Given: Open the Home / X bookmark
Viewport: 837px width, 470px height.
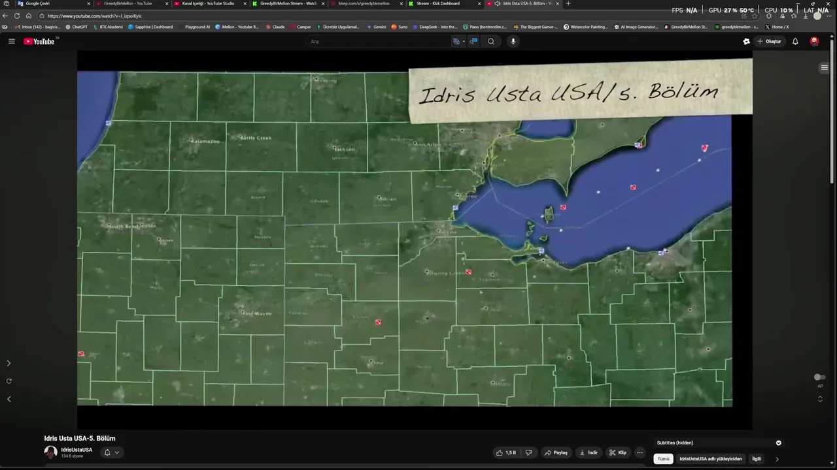Looking at the screenshot, I should (x=777, y=27).
